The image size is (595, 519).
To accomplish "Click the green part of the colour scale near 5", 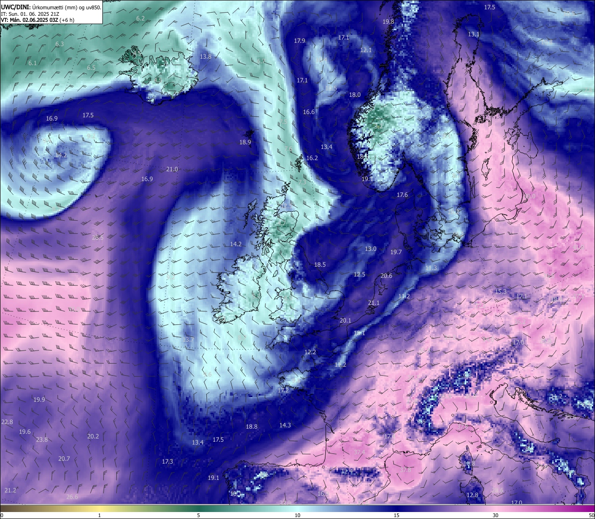I will (198, 508).
